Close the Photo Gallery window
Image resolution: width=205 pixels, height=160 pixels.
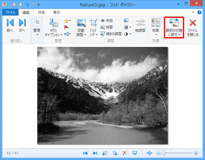pos(196,3)
